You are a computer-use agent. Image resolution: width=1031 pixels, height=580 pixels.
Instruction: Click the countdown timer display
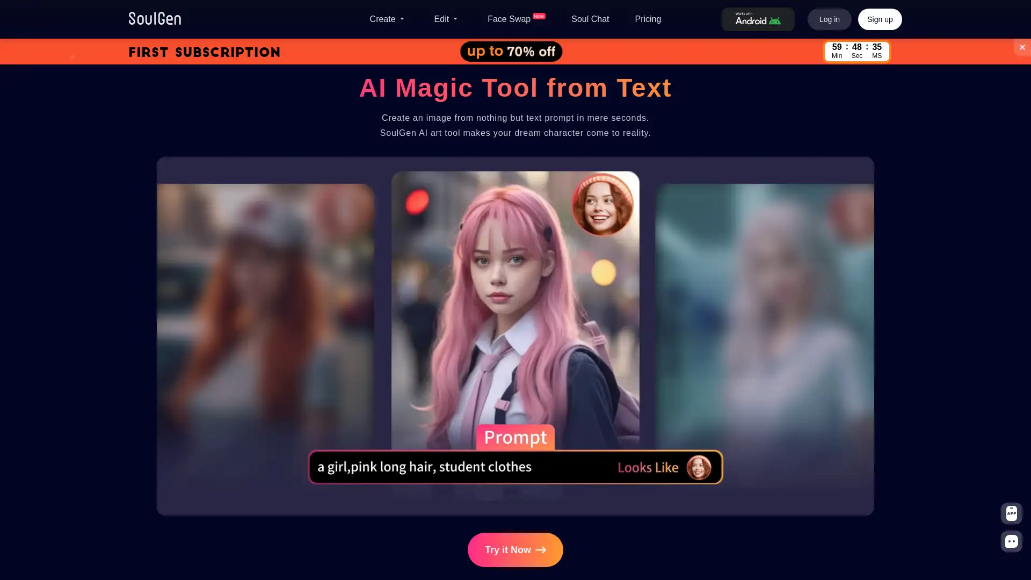[856, 50]
